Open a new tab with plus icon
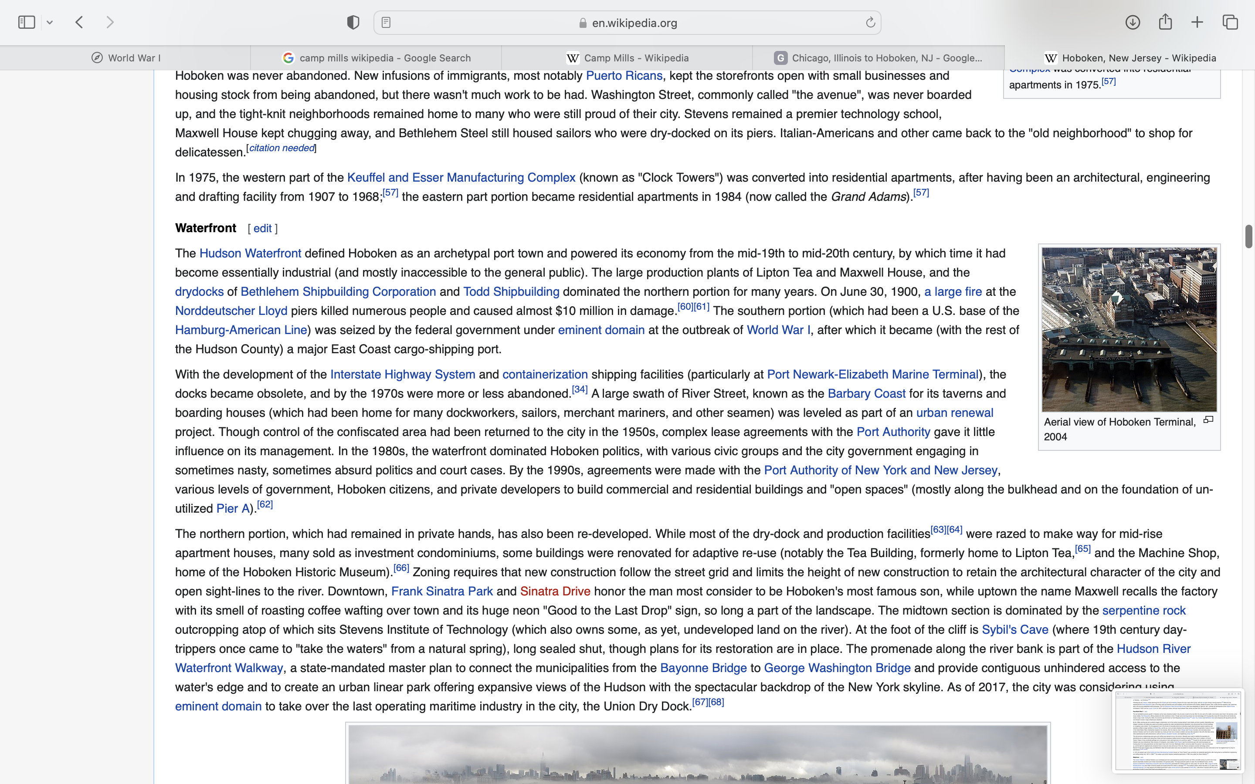The image size is (1255, 784). coord(1197,22)
